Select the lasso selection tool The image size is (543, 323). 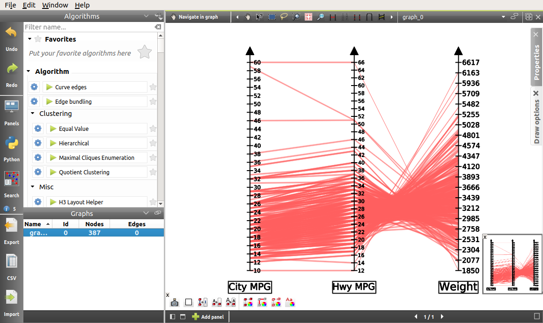point(284,17)
